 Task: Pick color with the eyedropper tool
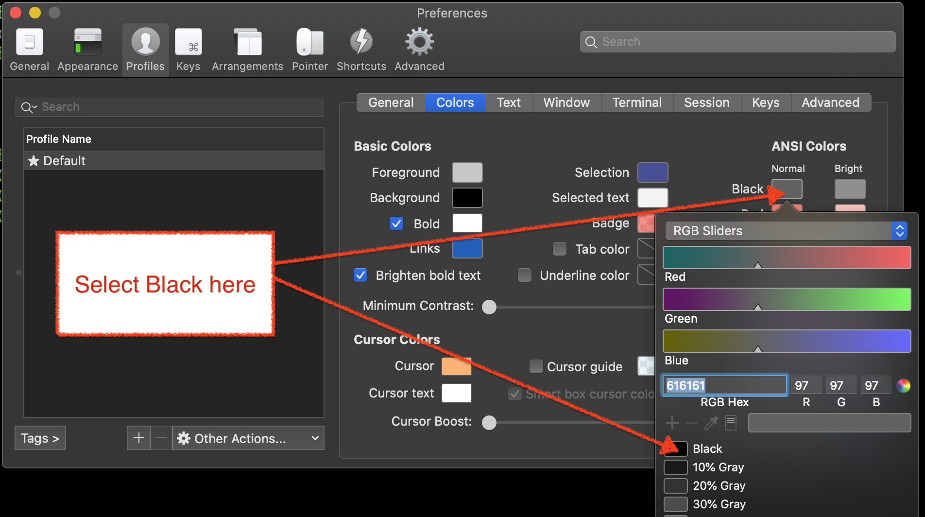click(x=711, y=423)
